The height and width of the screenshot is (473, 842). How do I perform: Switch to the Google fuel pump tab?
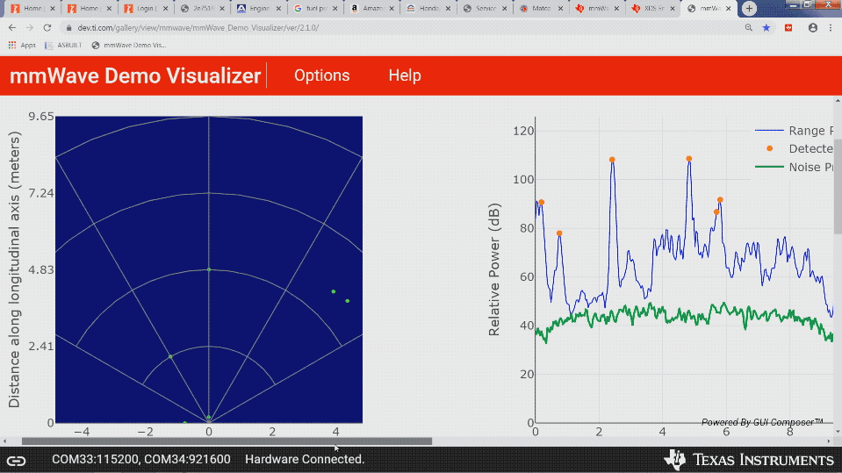pyautogui.click(x=313, y=9)
